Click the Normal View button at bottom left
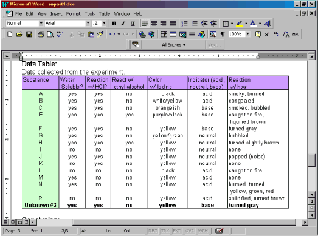The image size is (318, 236). pyautogui.click(x=6, y=222)
